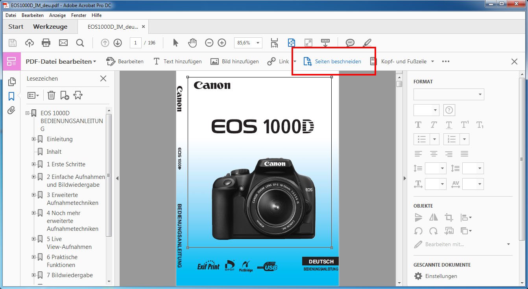This screenshot has height=289, width=528.
Task: Apply italic T text style
Action: (x=434, y=125)
